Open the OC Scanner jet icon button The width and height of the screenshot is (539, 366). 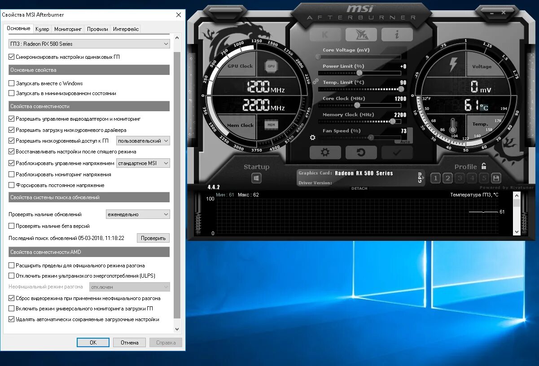361,35
